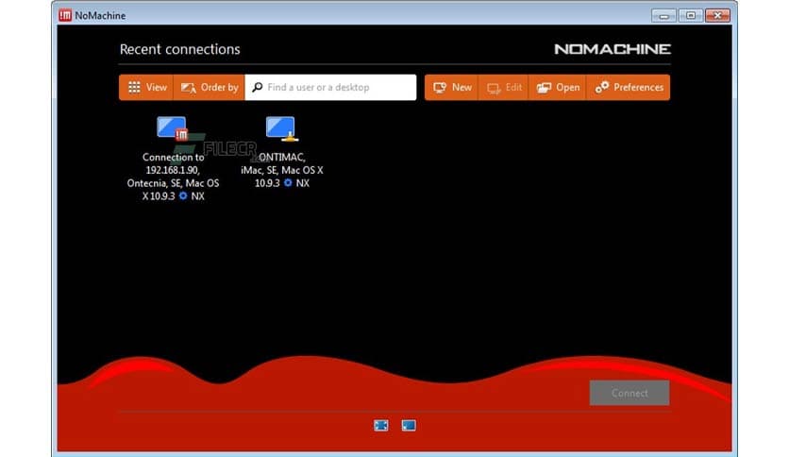
Task: Click the monitor display icon at bottom
Action: point(409,426)
